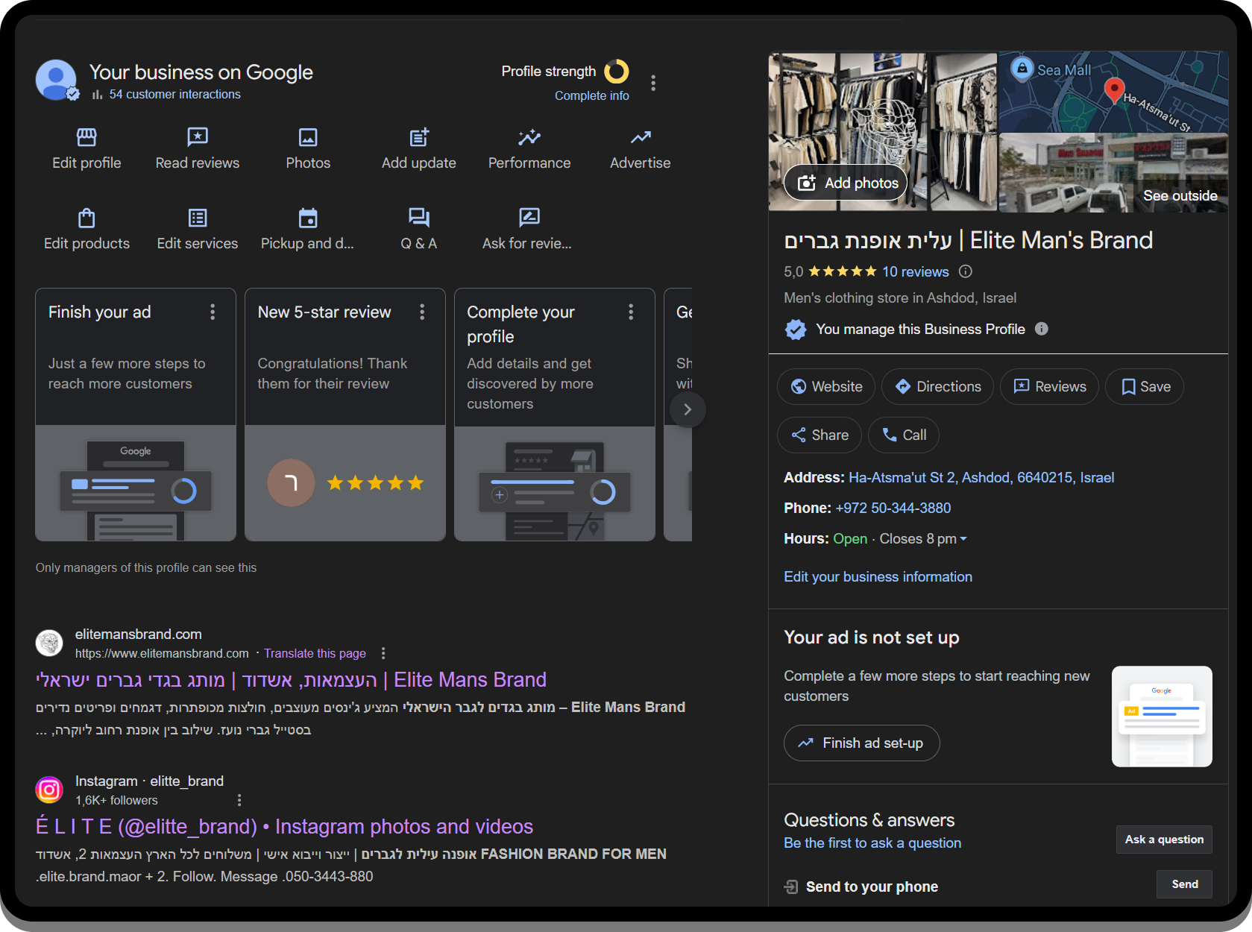Click the Finish your ad card
Screen dimensions: 1252x932
(136, 415)
